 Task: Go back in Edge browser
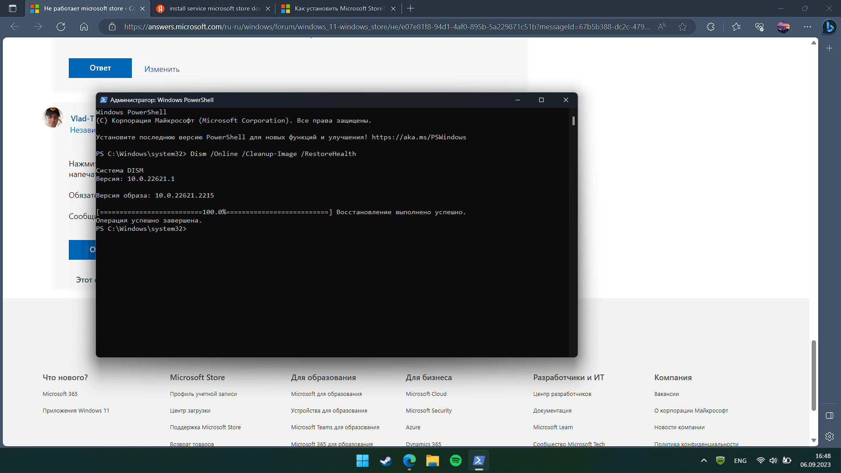click(14, 27)
